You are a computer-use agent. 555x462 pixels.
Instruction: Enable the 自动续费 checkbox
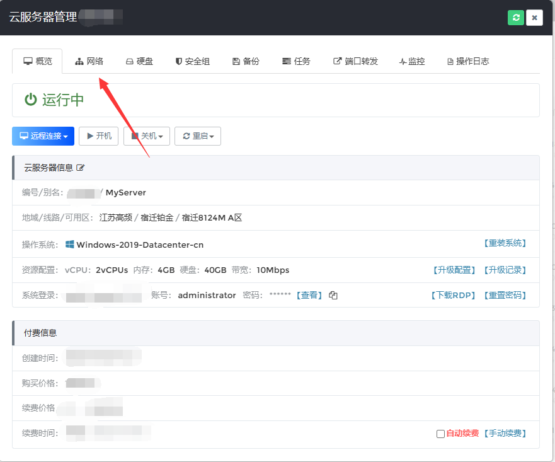coord(441,434)
